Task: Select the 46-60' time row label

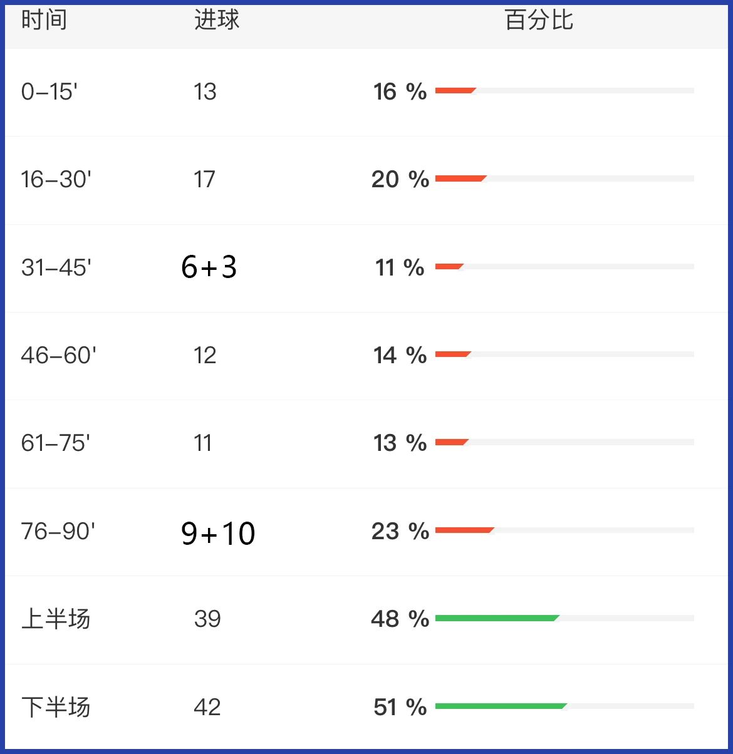Action: [59, 356]
